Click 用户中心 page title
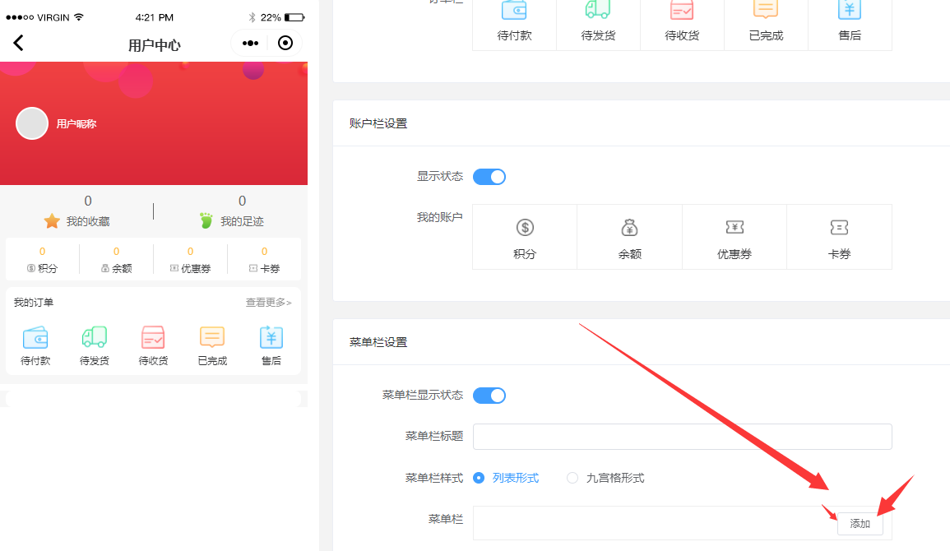Image resolution: width=950 pixels, height=551 pixels. [155, 44]
